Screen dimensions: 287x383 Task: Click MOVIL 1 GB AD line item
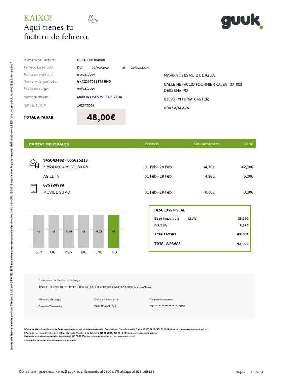[x=57, y=193]
